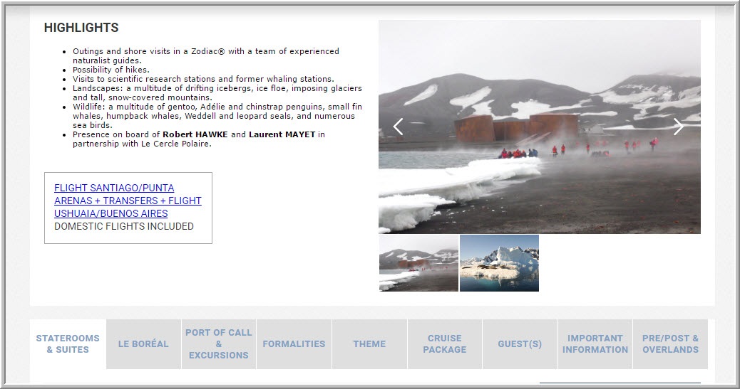Viewport: 740px width, 389px height.
Task: Advance to next photo with right chevron
Action: coord(678,127)
